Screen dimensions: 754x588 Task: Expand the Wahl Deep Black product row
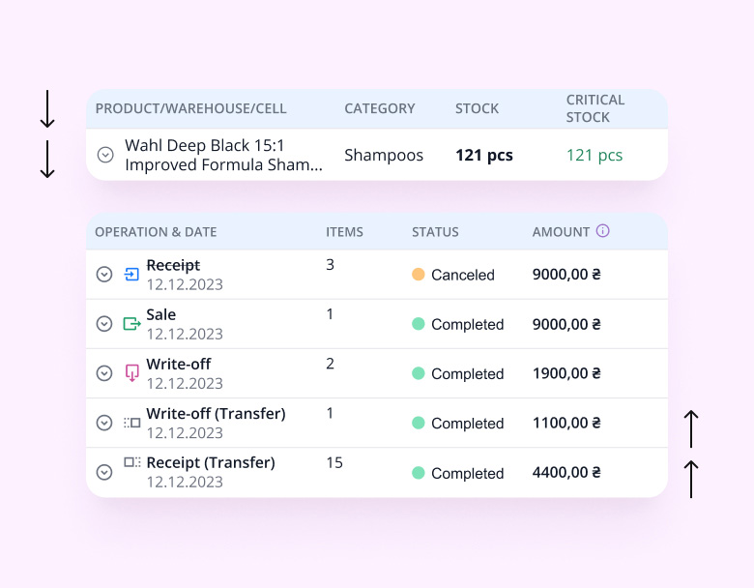coord(105,155)
